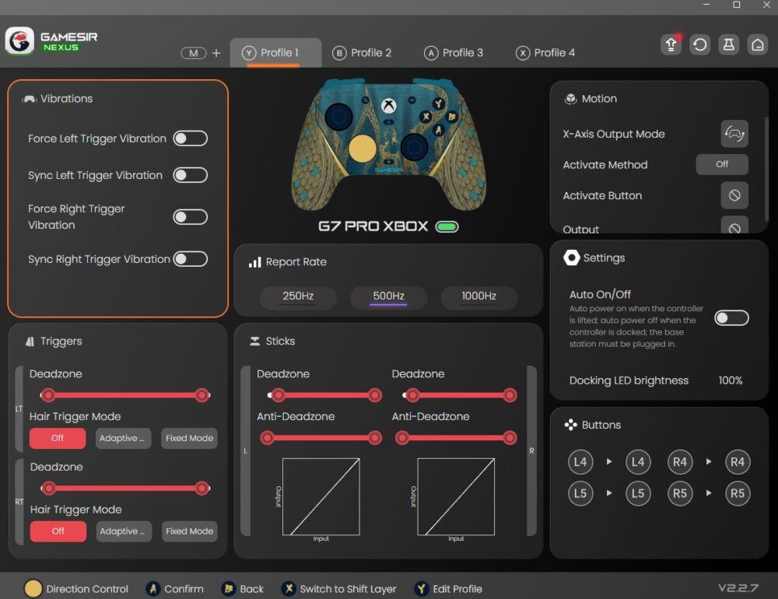Image resolution: width=778 pixels, height=599 pixels.
Task: Toggle Sync Right Trigger Vibration
Action: click(190, 259)
